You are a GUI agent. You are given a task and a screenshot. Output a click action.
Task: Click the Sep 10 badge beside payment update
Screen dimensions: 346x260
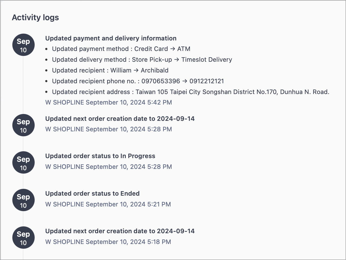(23, 45)
